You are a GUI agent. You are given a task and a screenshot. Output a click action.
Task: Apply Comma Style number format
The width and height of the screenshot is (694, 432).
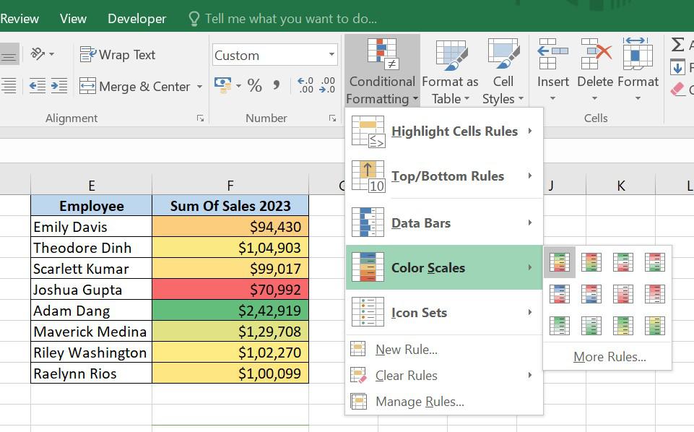point(277,86)
